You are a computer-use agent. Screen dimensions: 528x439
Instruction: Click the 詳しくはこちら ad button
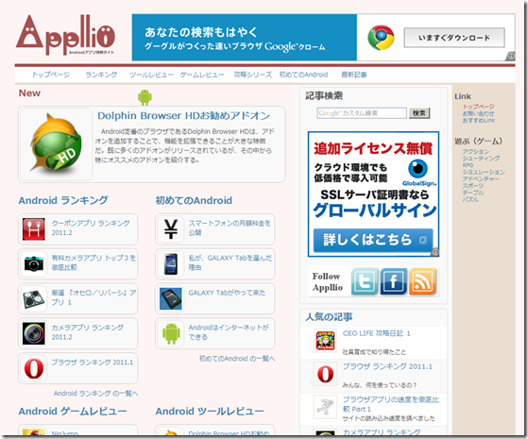pyautogui.click(x=372, y=240)
